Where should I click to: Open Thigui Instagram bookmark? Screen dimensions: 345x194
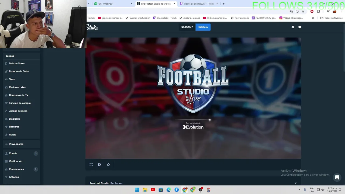tap(291, 18)
